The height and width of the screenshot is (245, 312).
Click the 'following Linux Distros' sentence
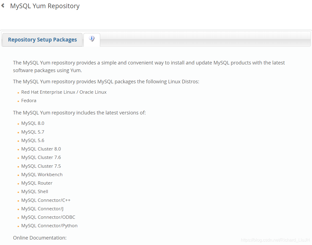[x=106, y=82]
